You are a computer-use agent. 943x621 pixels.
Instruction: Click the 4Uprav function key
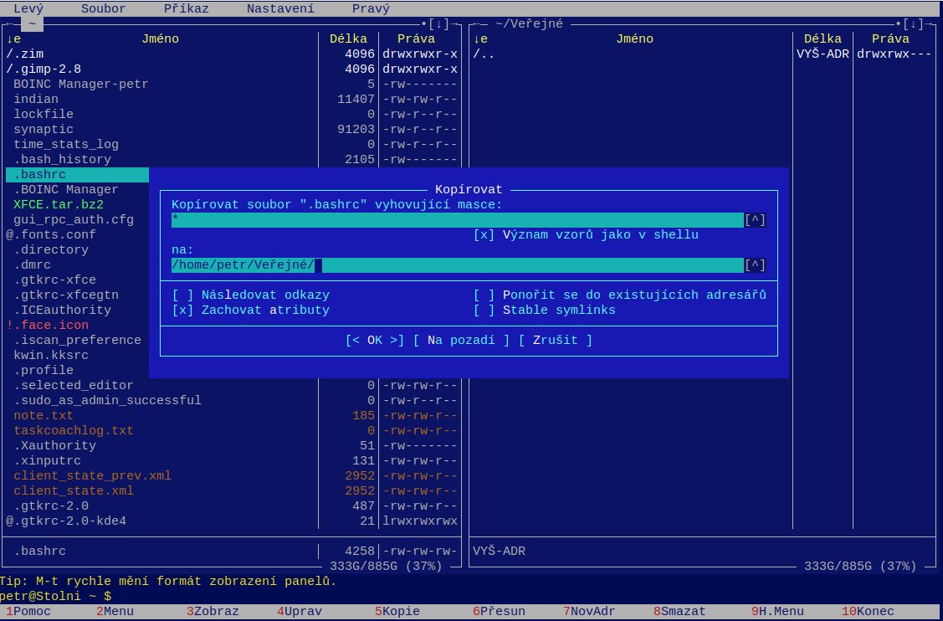tap(300, 611)
